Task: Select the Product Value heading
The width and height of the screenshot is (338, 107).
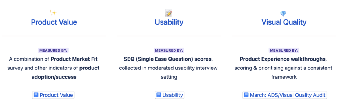Action: [54, 22]
